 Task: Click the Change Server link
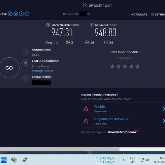pos(43,71)
